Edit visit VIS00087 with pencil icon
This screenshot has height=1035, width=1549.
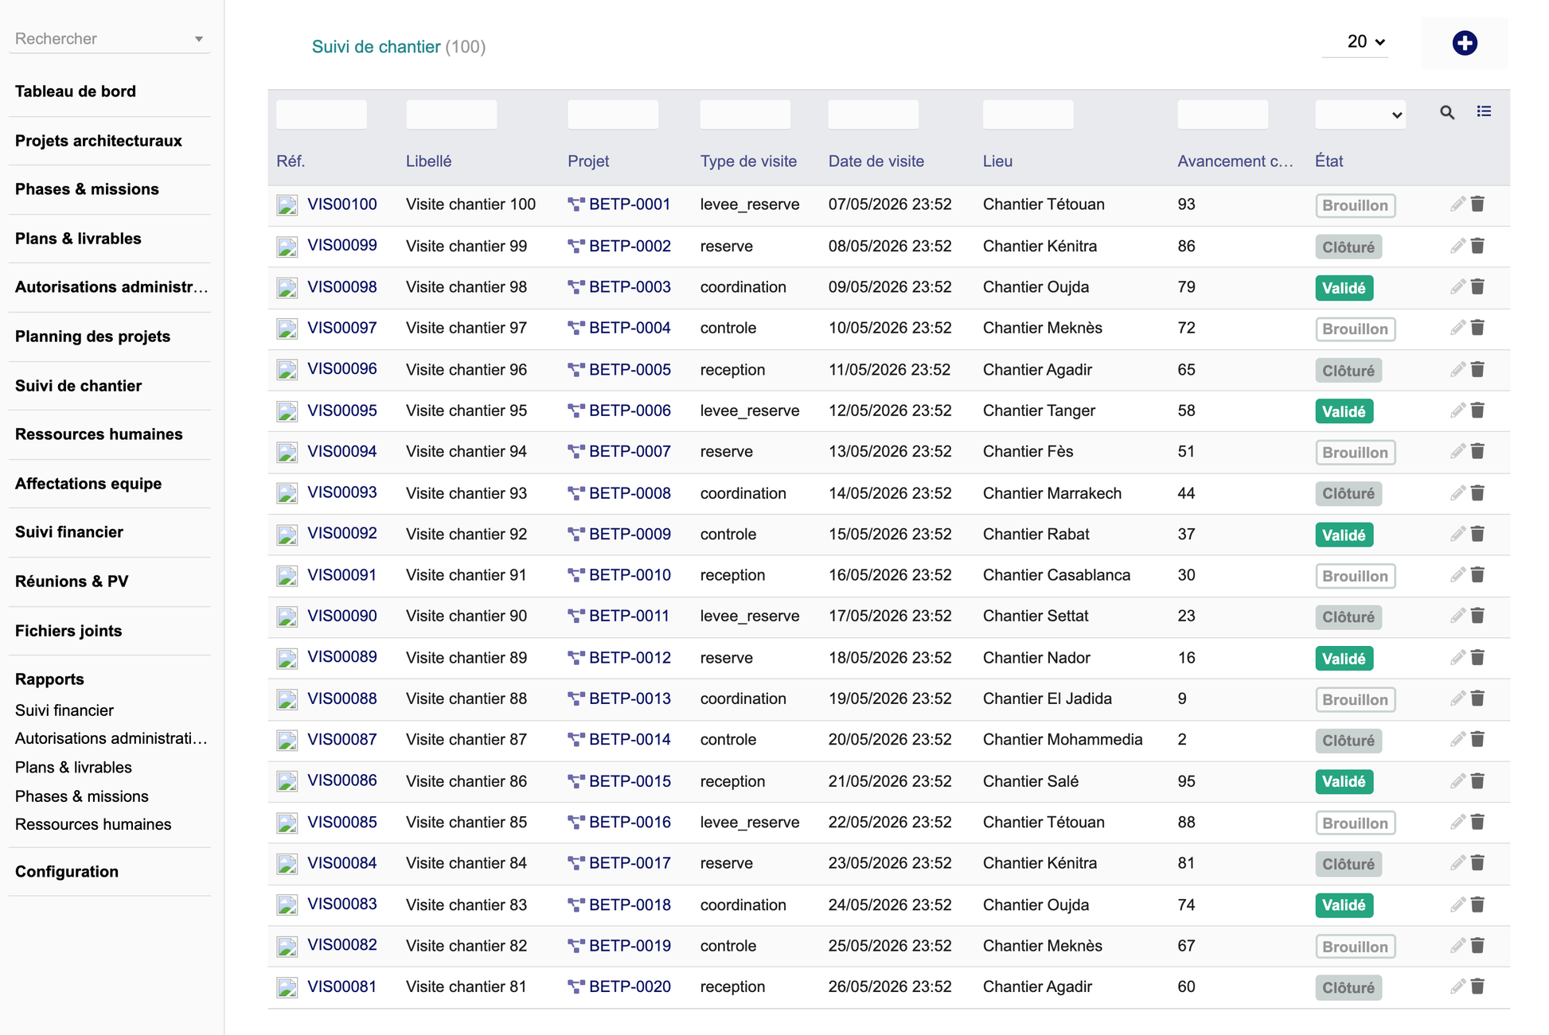(1457, 740)
